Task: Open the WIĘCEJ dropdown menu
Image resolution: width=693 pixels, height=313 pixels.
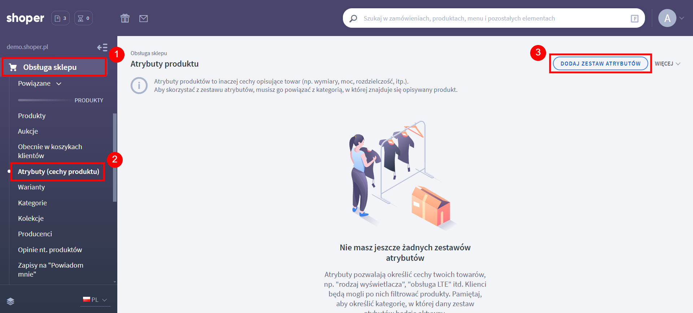Action: [x=667, y=64]
